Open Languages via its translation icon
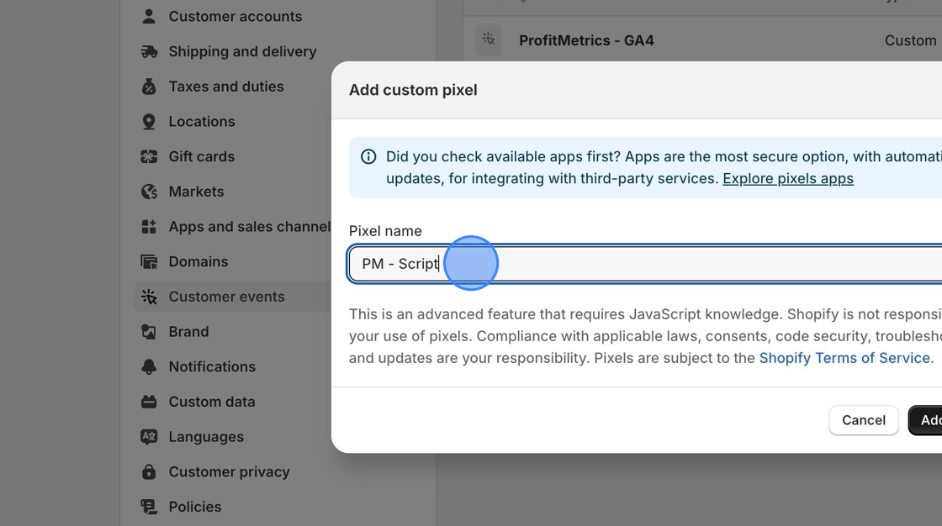Screen dimensions: 942x526 pyautogui.click(x=149, y=436)
